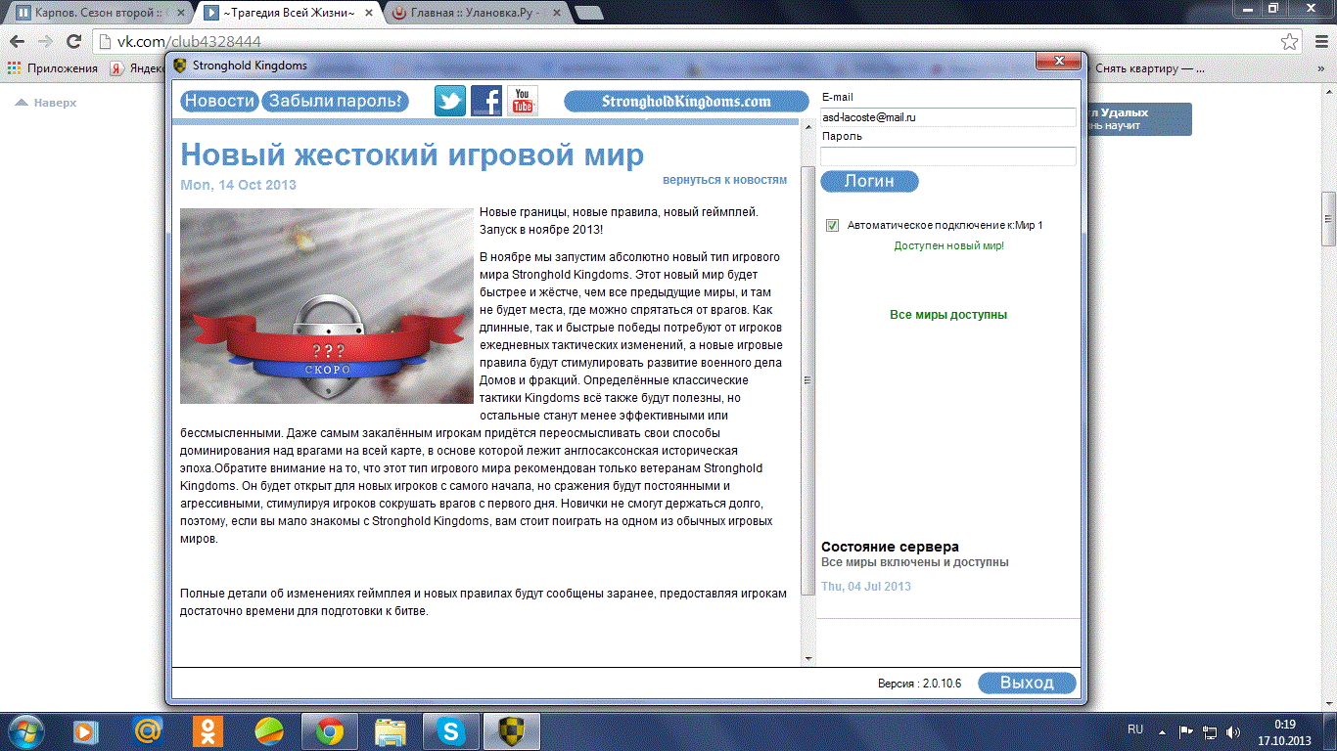
Task: Click the Все миры доступны text
Action: pos(948,315)
